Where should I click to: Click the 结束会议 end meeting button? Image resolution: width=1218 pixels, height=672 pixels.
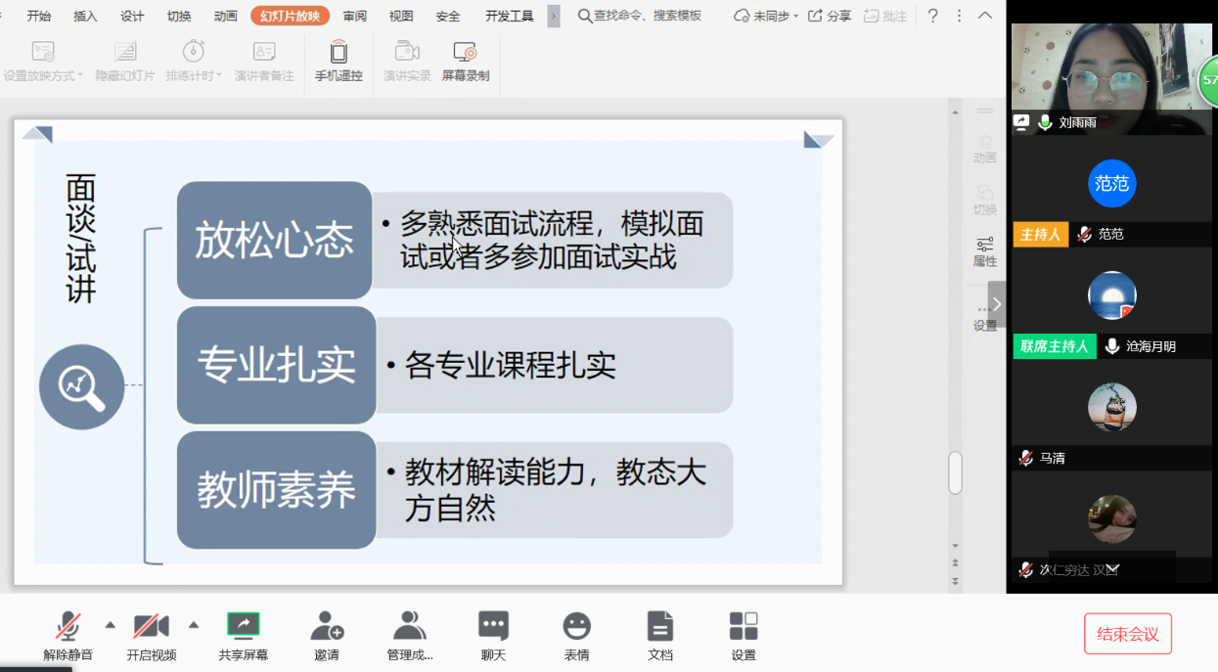(x=1127, y=634)
